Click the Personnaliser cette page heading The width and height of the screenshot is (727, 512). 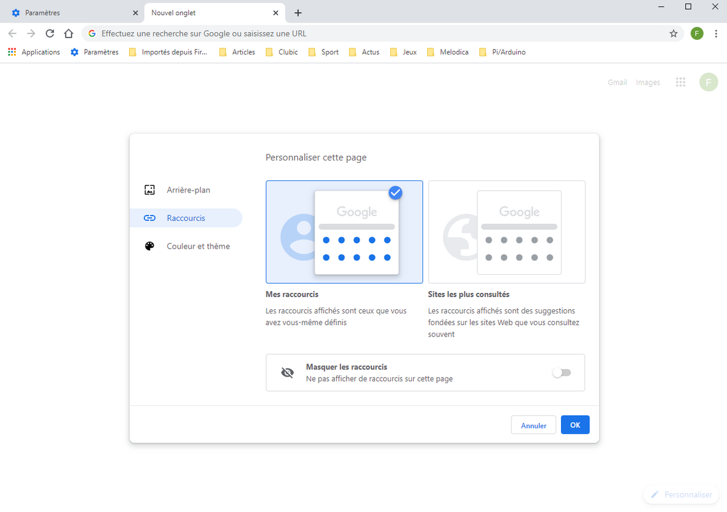[x=316, y=157]
